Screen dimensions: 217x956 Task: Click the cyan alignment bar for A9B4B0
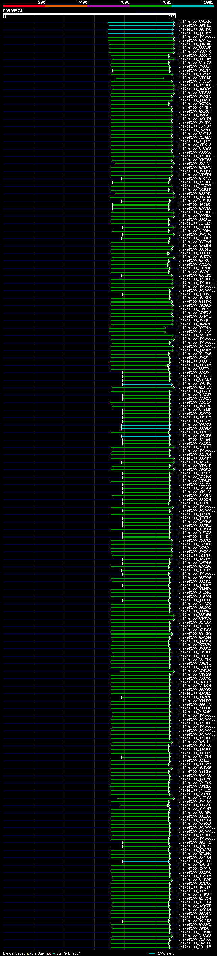coord(147,384)
